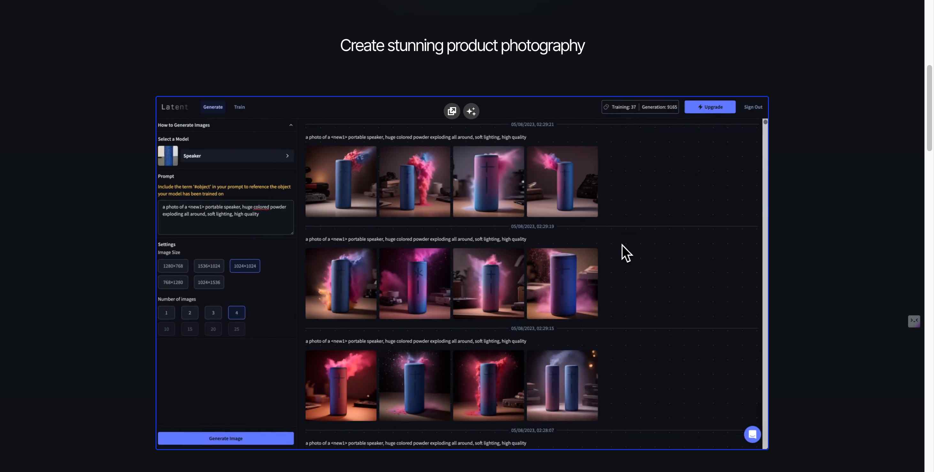The height and width of the screenshot is (472, 934).
Task: Switch to the Generate tab
Action: [x=213, y=107]
